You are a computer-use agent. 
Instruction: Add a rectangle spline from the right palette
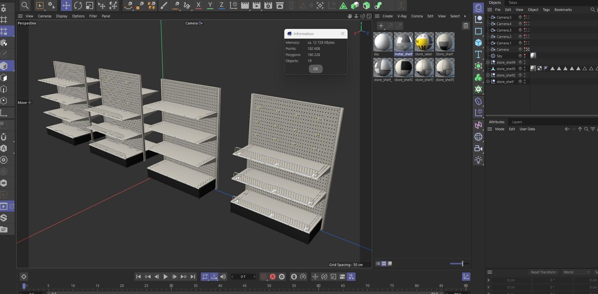coord(478,31)
